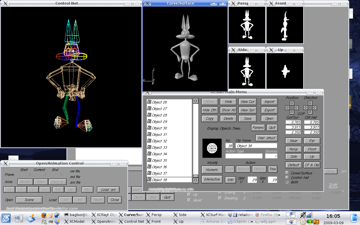This screenshot has width=360, height=225.
Task: Toggle the Shearing checkbox in background window
Action: (220, 198)
